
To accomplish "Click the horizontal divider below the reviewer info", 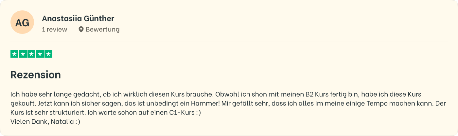I will tap(229, 42).
